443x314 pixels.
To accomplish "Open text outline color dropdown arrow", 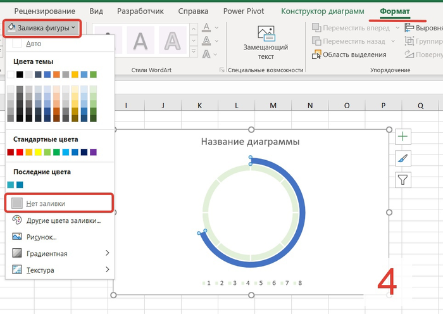I will click(x=216, y=41).
